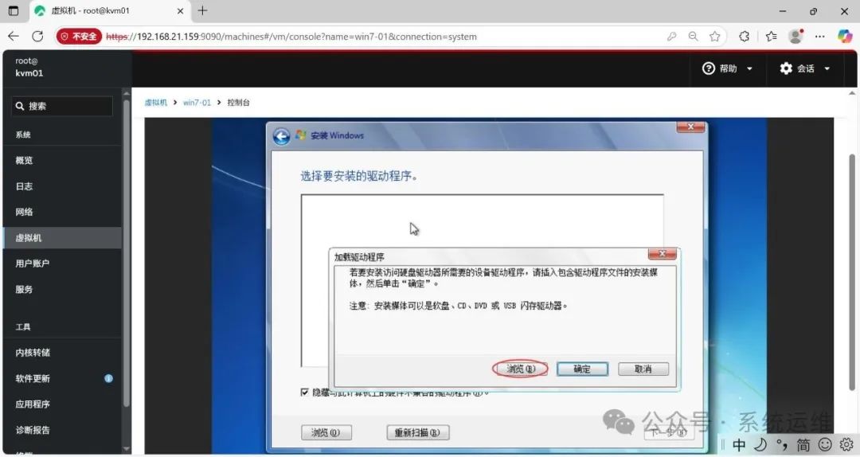Open the Copilot icon in toolbar
The width and height of the screenshot is (860, 457).
click(845, 36)
